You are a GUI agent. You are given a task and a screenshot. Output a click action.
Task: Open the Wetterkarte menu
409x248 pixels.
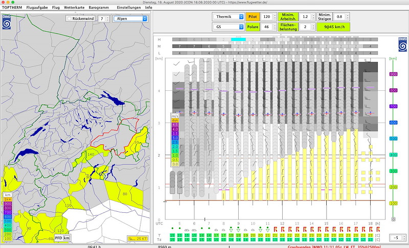74,8
